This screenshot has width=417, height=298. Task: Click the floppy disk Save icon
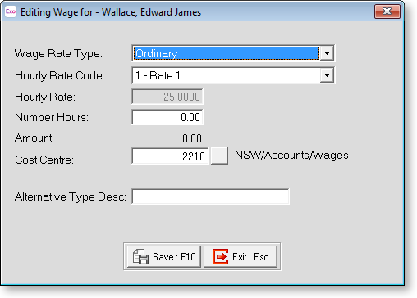[x=140, y=256]
